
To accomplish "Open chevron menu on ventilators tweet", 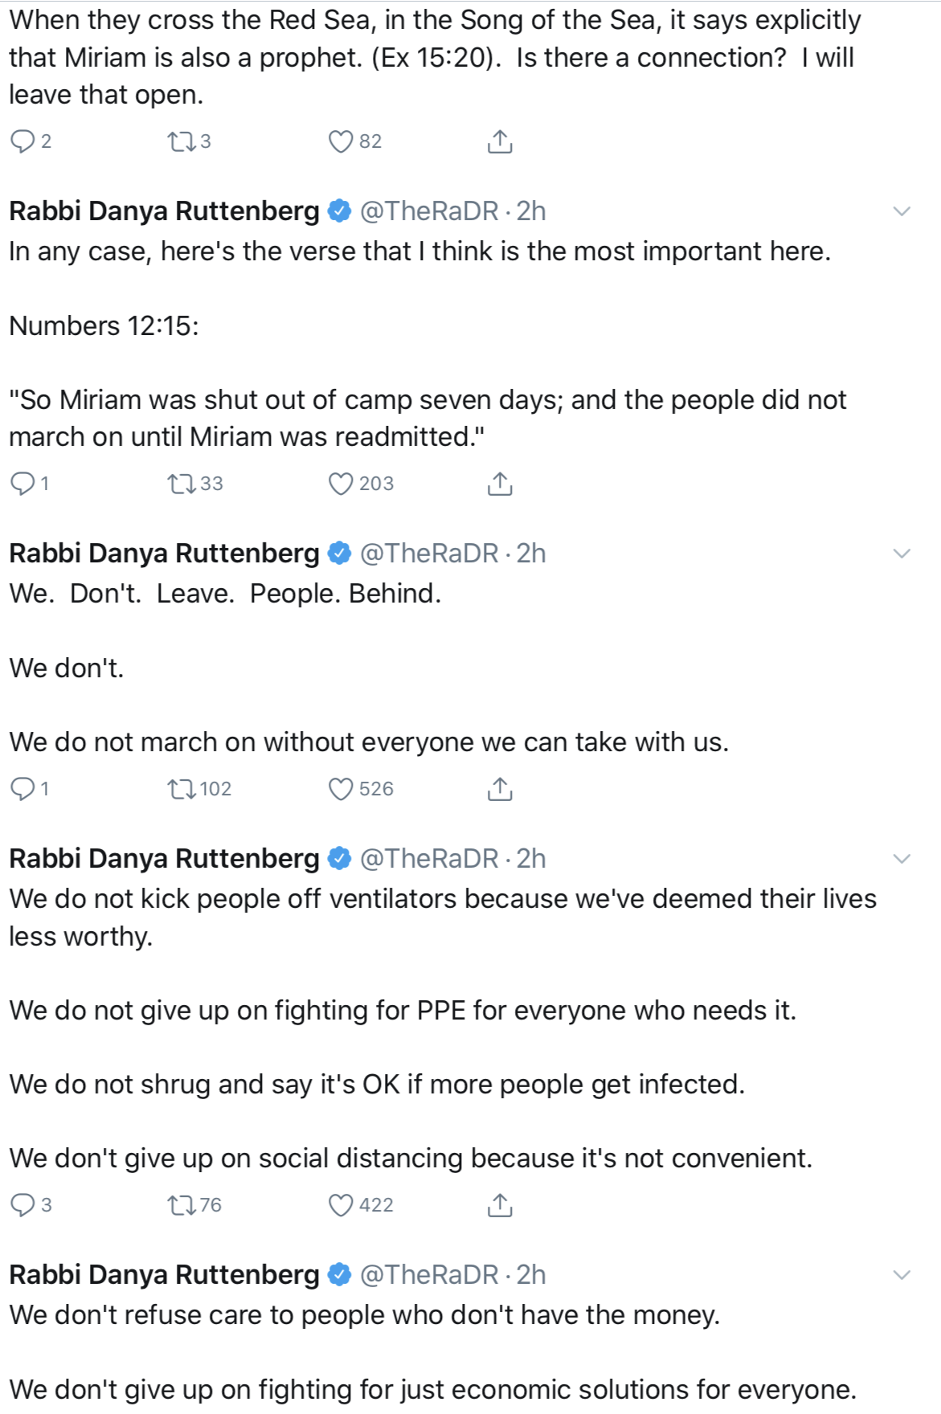I will coord(902,860).
